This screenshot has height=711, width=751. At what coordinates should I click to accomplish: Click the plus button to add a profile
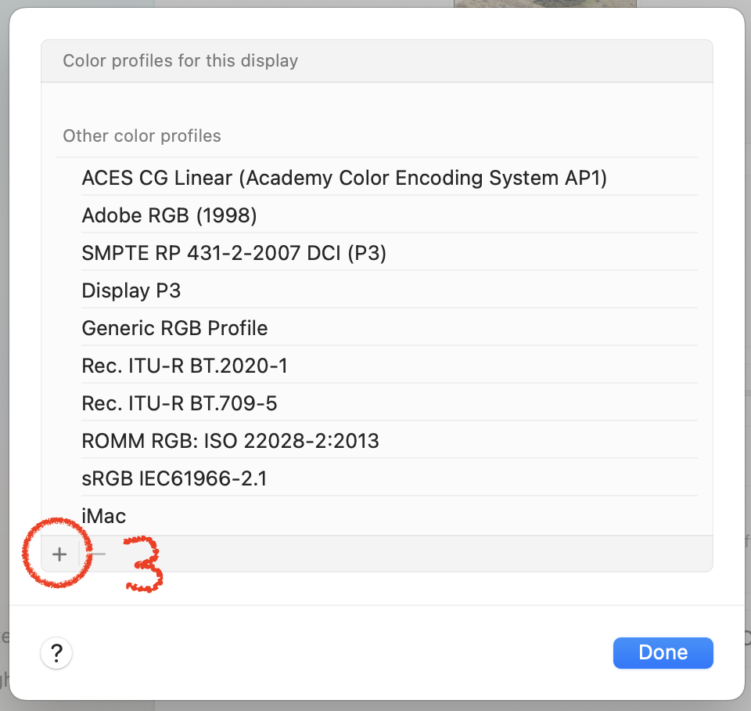click(60, 554)
